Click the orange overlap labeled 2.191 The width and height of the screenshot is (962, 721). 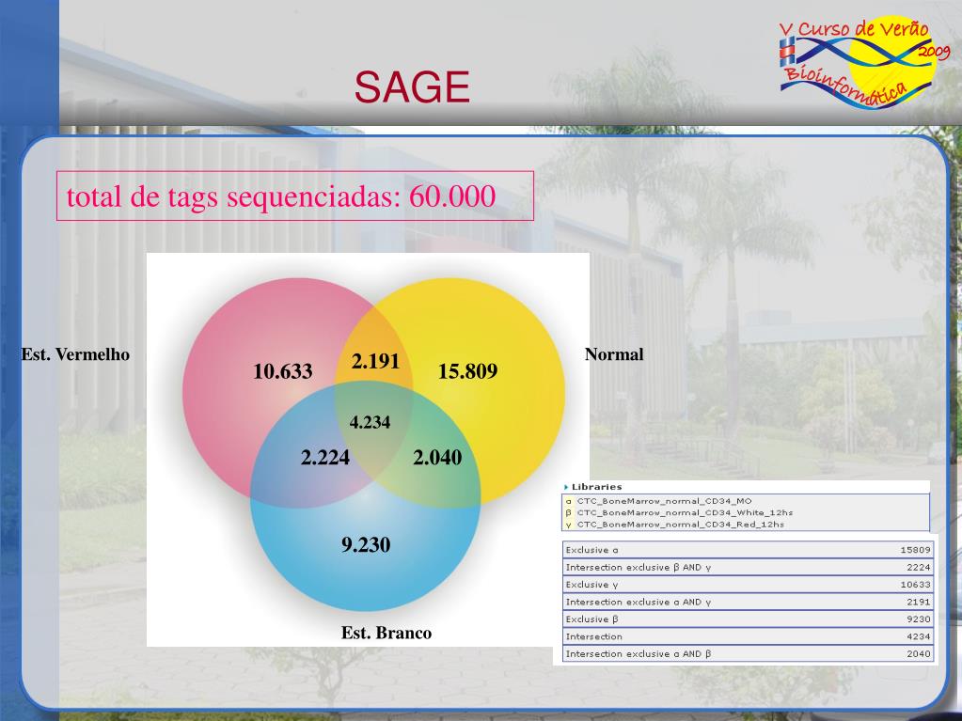pos(375,361)
